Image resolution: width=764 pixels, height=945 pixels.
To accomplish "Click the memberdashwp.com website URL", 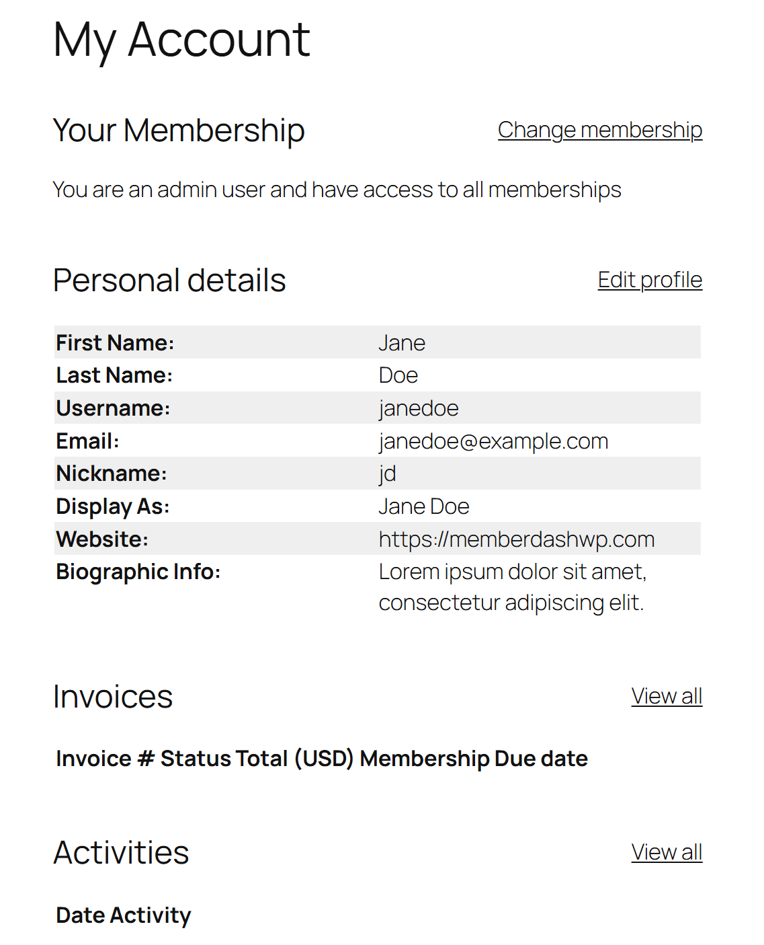I will 516,539.
